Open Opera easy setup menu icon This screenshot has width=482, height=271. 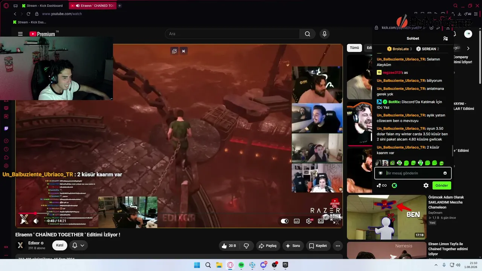(476, 14)
